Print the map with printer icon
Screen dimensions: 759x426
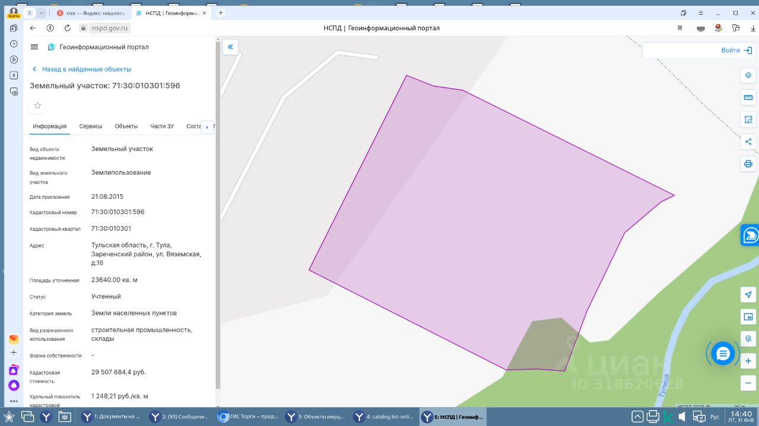click(748, 164)
